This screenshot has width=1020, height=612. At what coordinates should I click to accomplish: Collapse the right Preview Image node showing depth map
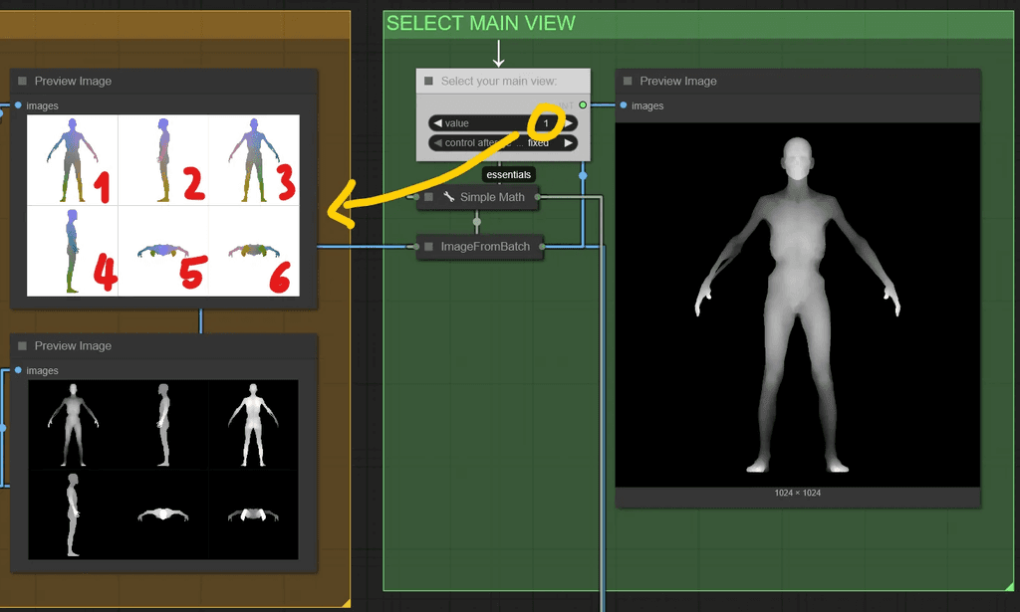point(626,81)
